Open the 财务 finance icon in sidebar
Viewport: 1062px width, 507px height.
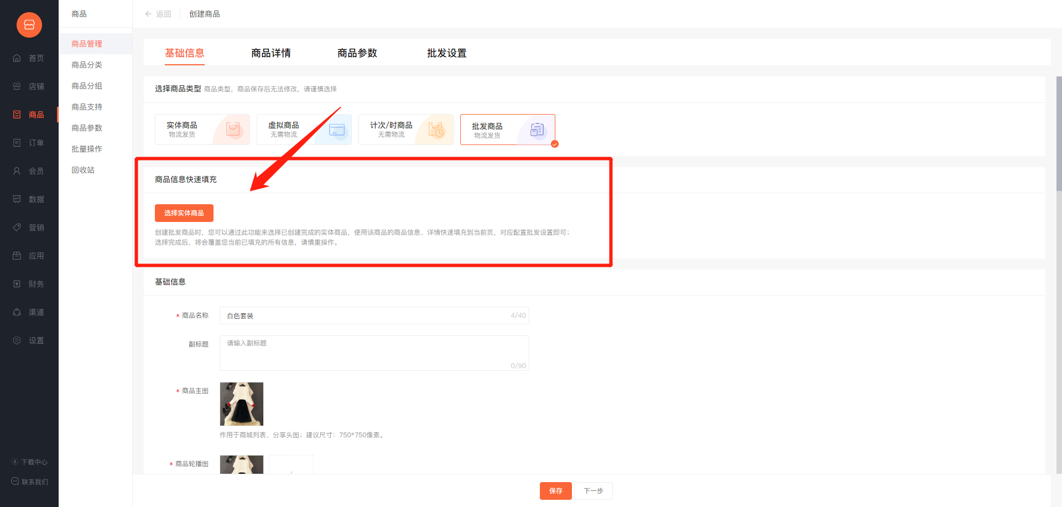tap(17, 284)
